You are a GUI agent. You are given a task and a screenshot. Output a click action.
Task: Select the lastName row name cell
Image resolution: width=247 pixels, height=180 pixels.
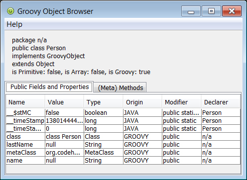point(25,145)
